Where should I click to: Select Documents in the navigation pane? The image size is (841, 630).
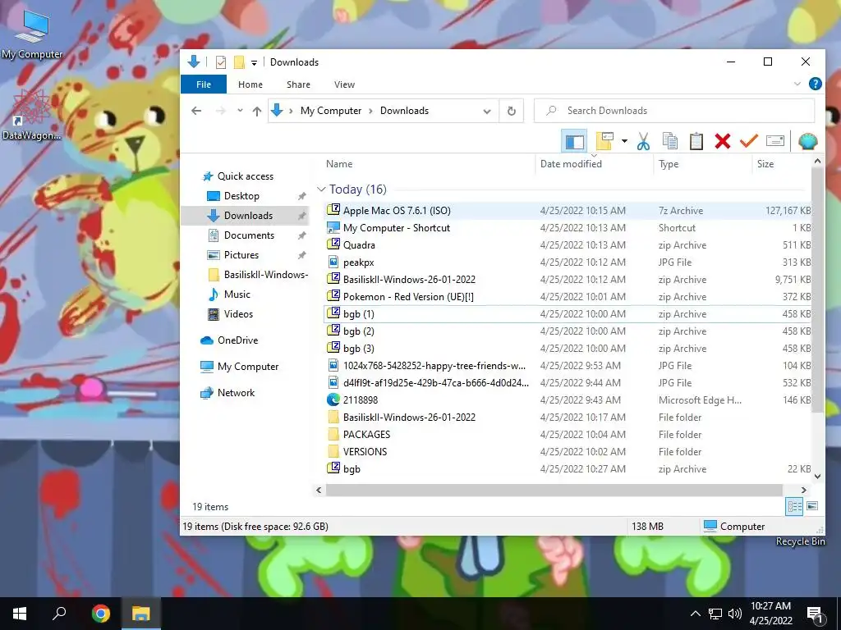(249, 235)
